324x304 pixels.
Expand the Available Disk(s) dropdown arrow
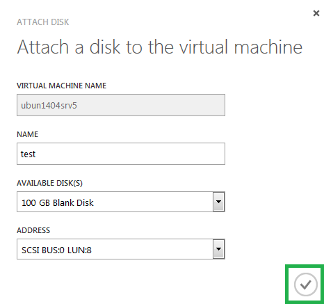(218, 202)
